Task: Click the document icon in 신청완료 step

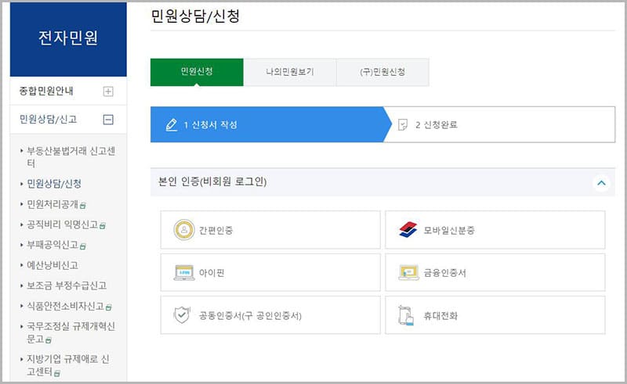Action: click(403, 125)
